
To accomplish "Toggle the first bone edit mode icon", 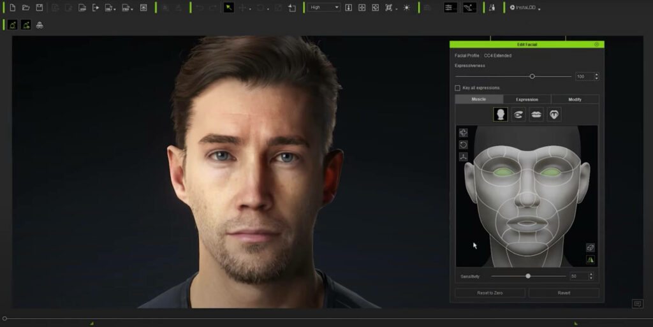I will (x=13, y=25).
